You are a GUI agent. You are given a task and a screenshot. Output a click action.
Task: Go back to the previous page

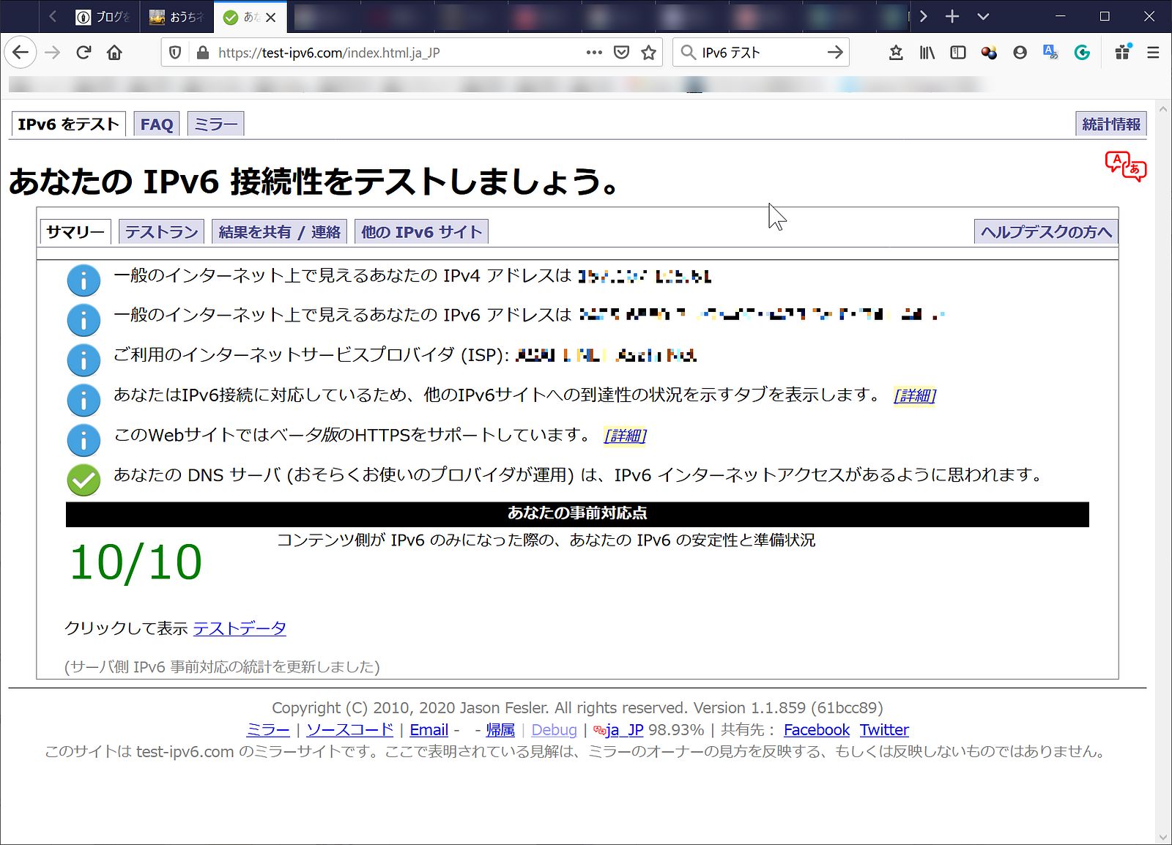coord(21,52)
